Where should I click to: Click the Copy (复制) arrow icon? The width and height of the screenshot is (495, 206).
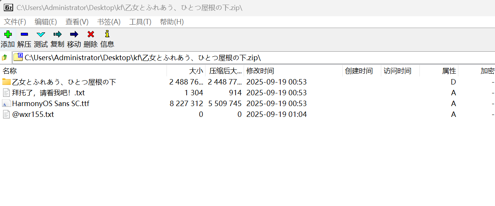click(57, 35)
